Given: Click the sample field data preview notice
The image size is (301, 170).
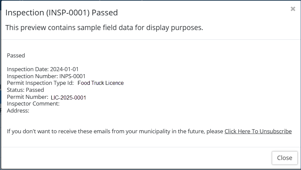Looking at the screenshot, I should pyautogui.click(x=104, y=27).
